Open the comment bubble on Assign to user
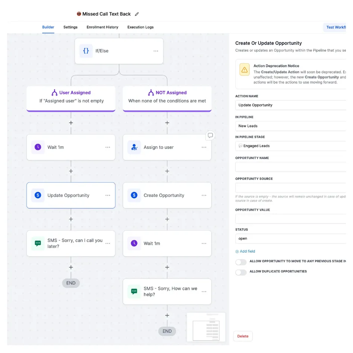Screen dimensions: 353x353 (210, 135)
